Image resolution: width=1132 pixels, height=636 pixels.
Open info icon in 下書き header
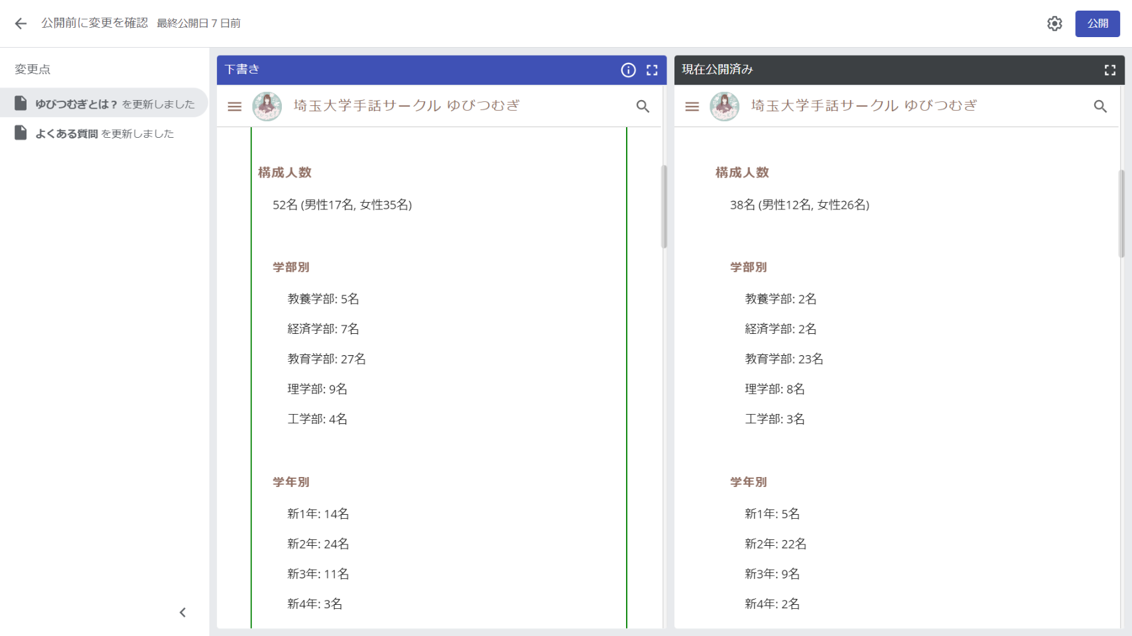click(x=628, y=70)
